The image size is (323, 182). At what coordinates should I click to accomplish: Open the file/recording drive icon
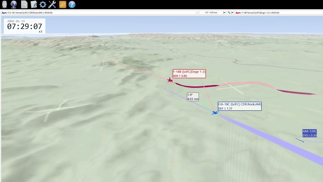pyautogui.click(x=4, y=4)
